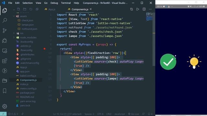The height and width of the screenshot is (116, 207).
Task: Click the remote window indicator in status bar
Action: tap(3, 114)
